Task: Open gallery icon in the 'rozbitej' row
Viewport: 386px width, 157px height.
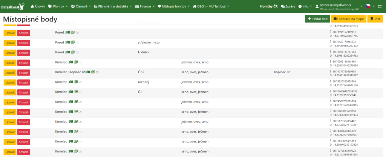Action: (76, 82)
